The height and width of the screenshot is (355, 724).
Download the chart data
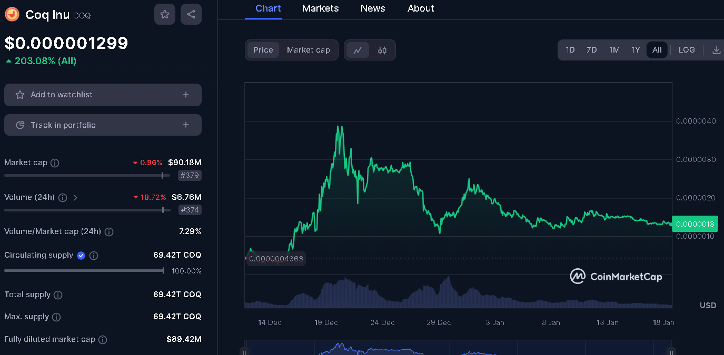tap(716, 50)
